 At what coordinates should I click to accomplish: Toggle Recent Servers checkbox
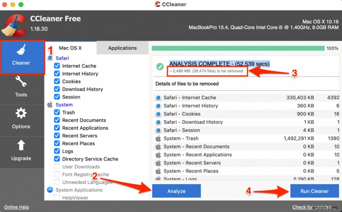click(57, 135)
